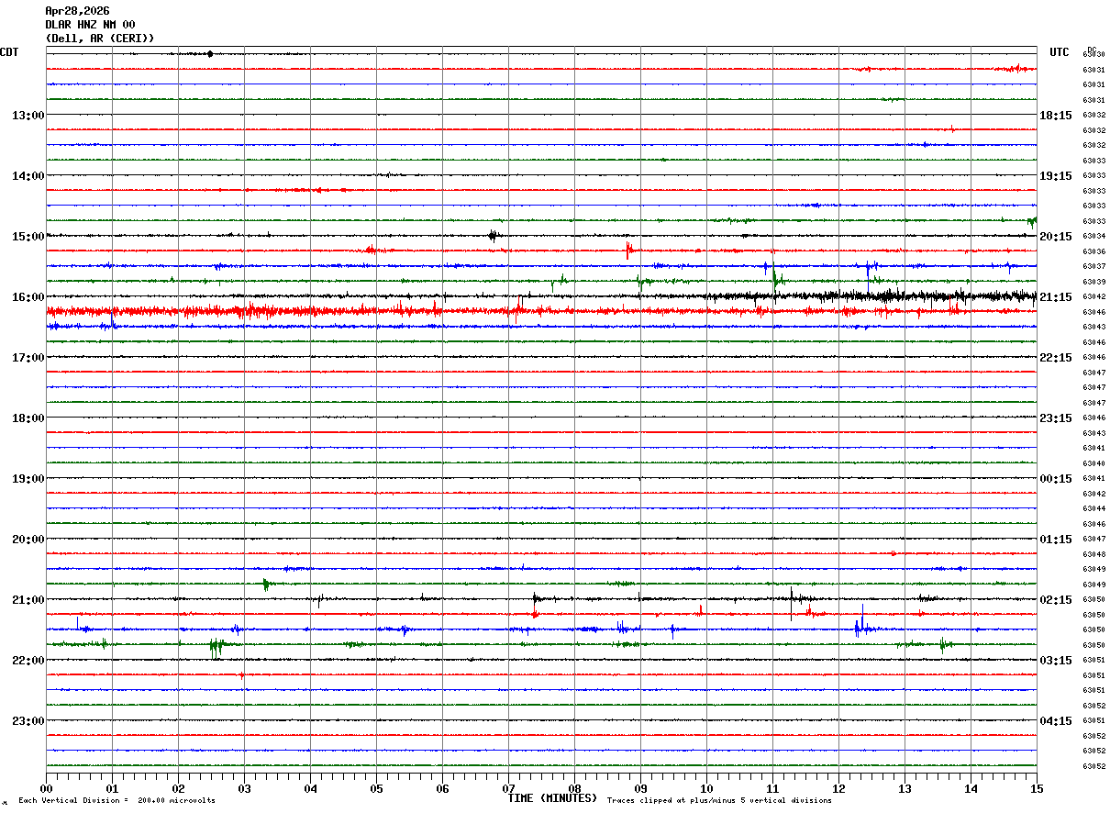1110x813 pixels.
Task: Click the UTC timezone label
Action: tap(1060, 52)
